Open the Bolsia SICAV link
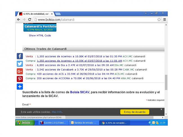This screenshot has height=137, width=183. [x=80, y=92]
